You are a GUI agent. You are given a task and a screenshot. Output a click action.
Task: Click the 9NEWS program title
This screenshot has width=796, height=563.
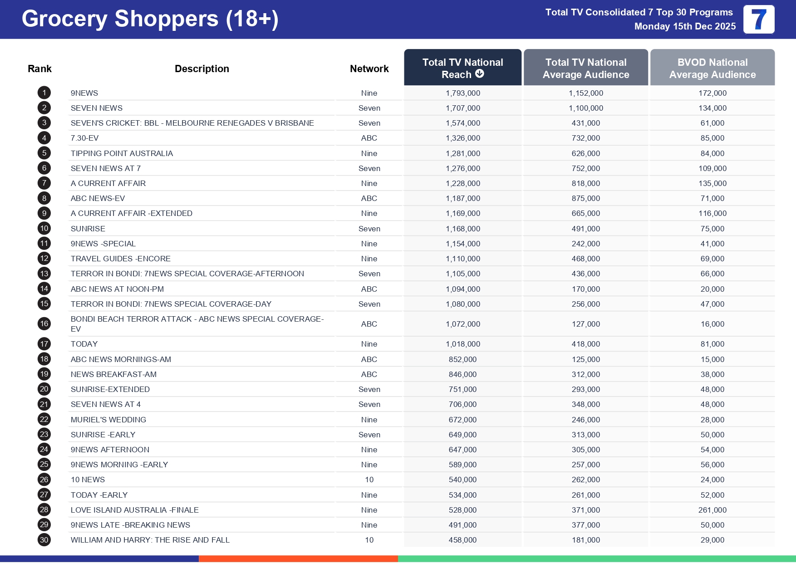84,93
